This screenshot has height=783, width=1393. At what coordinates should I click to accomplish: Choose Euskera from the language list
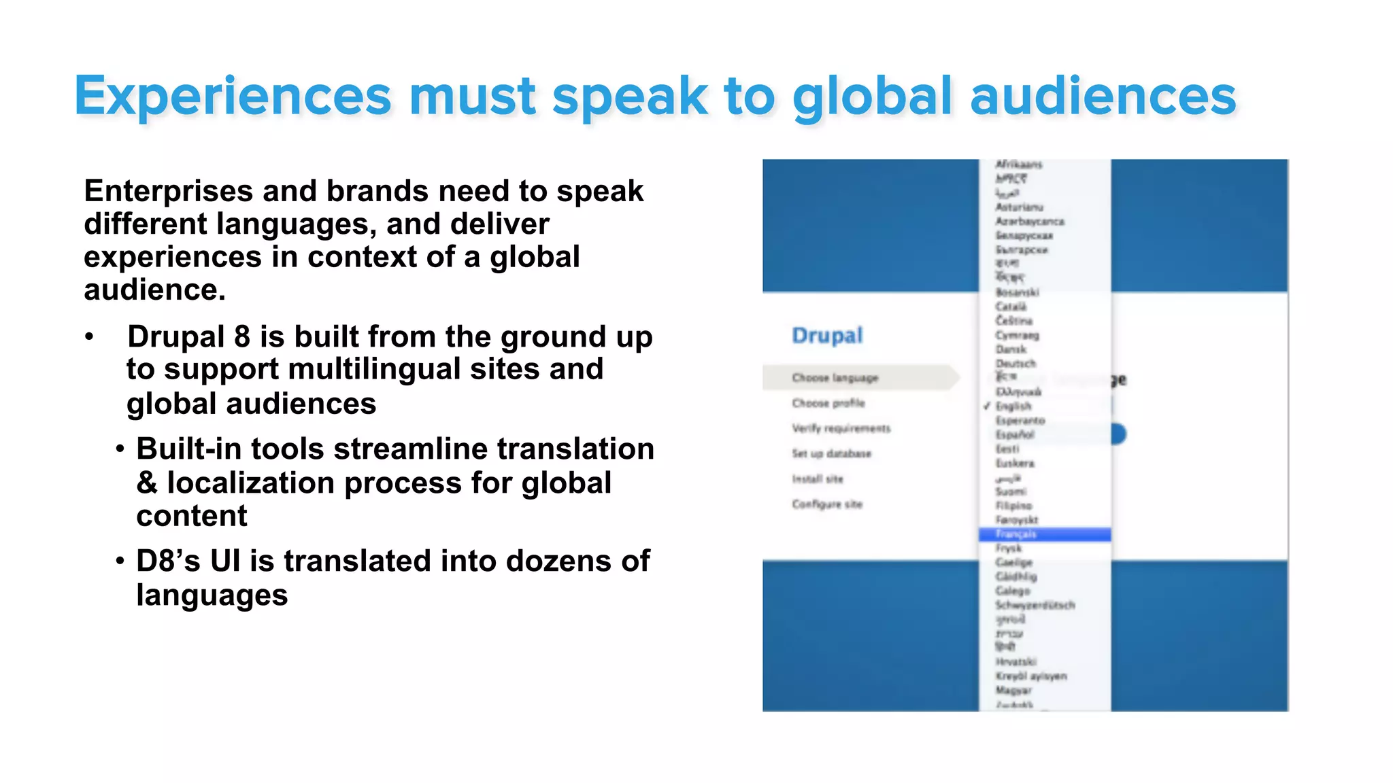click(1015, 464)
